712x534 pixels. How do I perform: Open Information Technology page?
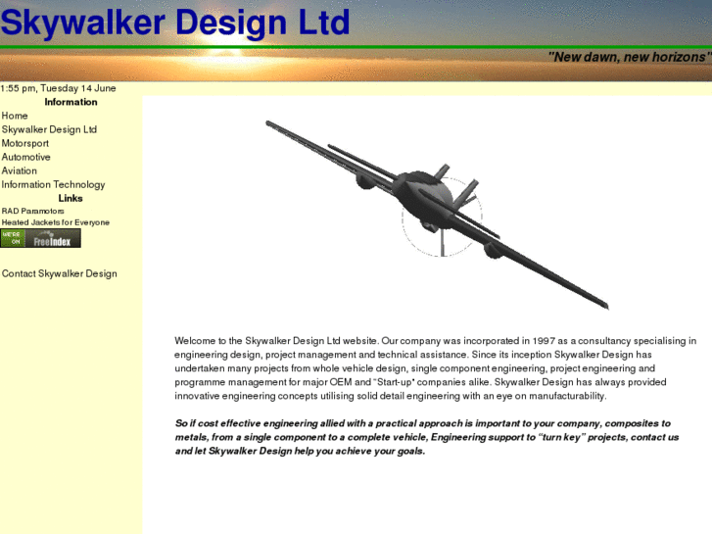pyautogui.click(x=53, y=184)
